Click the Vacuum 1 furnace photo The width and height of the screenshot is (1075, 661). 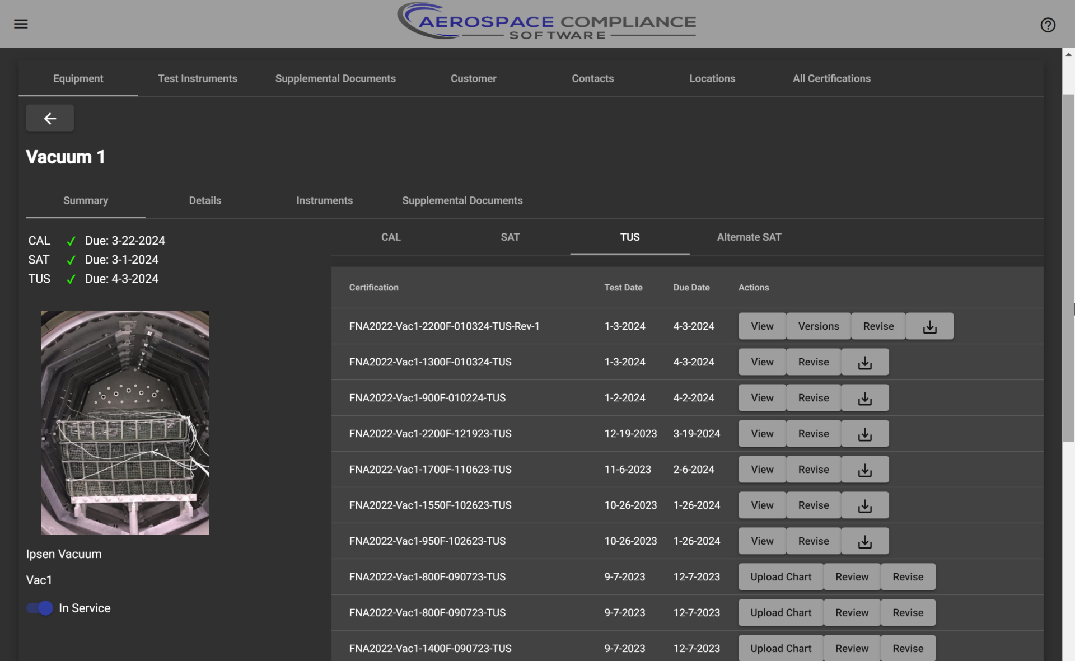tap(125, 423)
